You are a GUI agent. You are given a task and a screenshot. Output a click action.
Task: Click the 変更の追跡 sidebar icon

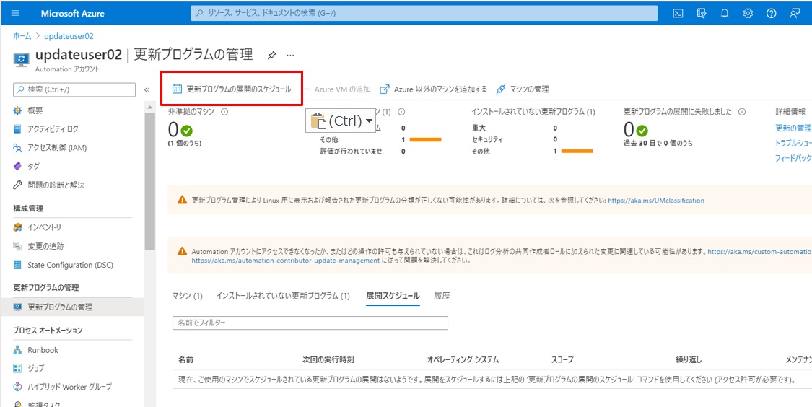pos(17,246)
